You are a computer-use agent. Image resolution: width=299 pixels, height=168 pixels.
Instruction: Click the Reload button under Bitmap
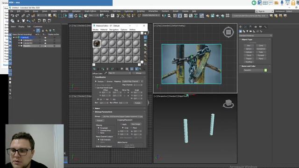click(100, 120)
